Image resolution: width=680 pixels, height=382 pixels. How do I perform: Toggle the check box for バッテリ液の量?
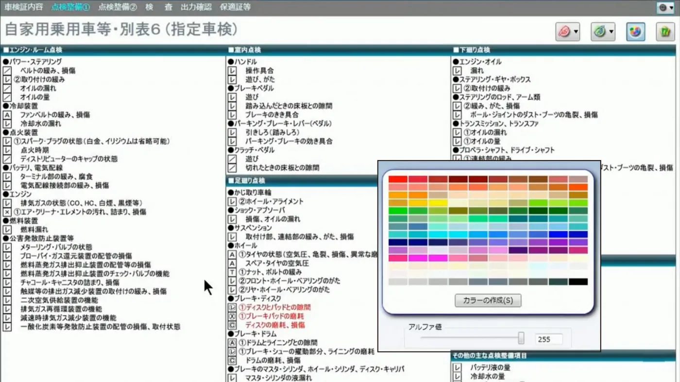point(458,367)
